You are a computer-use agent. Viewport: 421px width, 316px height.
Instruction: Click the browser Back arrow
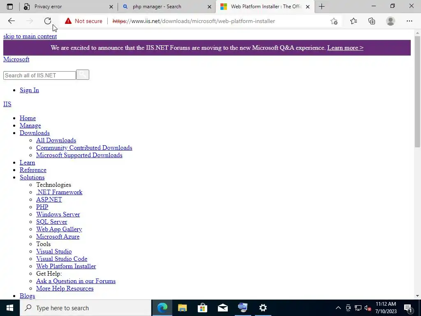[11, 21]
